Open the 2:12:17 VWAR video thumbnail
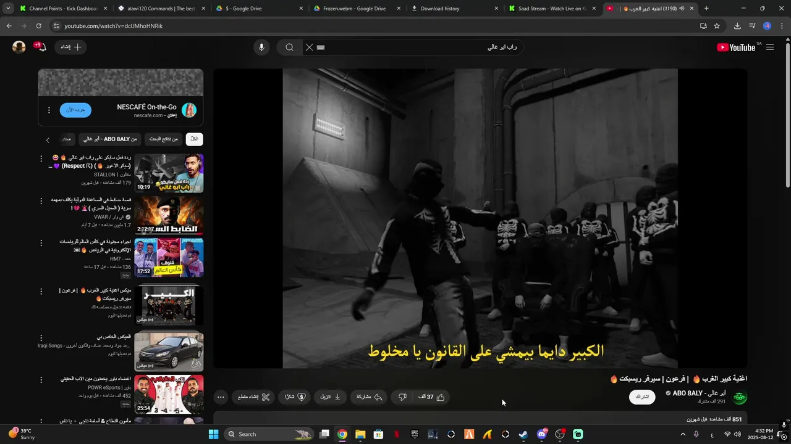The image size is (791, 444). [x=169, y=216]
